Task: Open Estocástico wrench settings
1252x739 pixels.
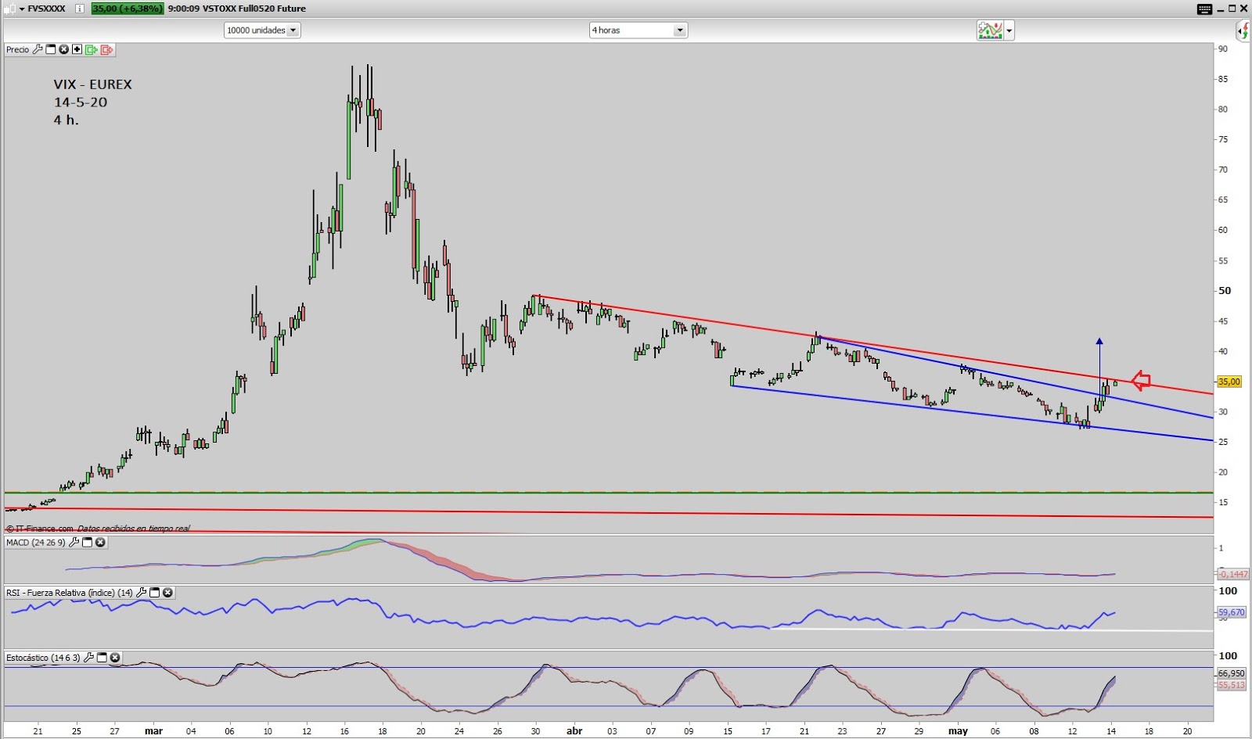Action: pos(88,658)
